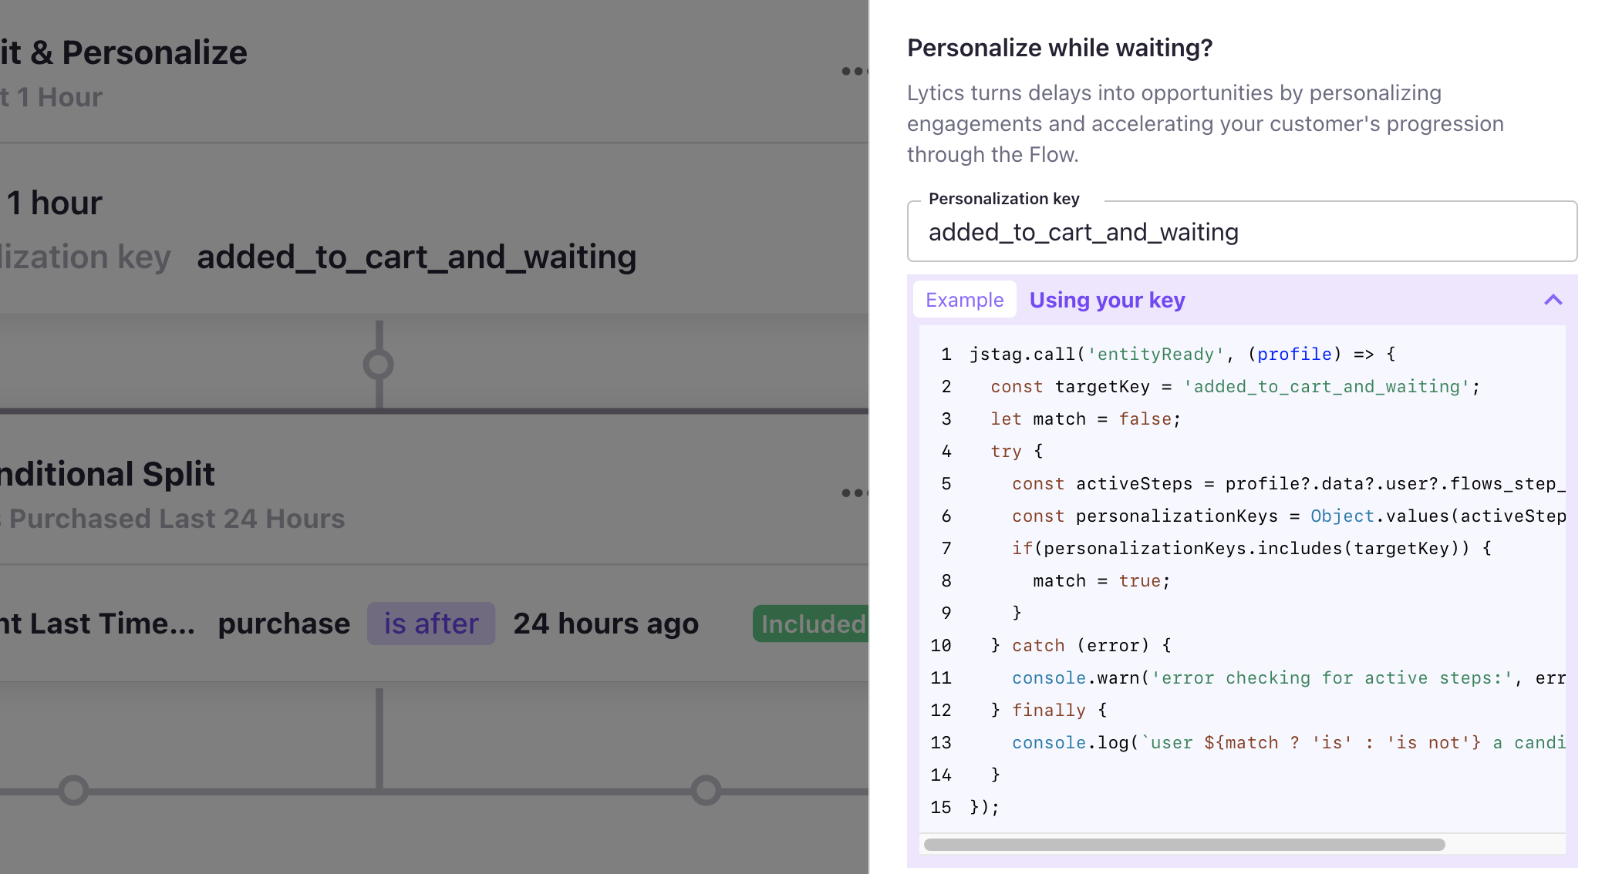Click the 'purchase' condition field text
This screenshot has width=1612, height=874.
click(x=284, y=624)
